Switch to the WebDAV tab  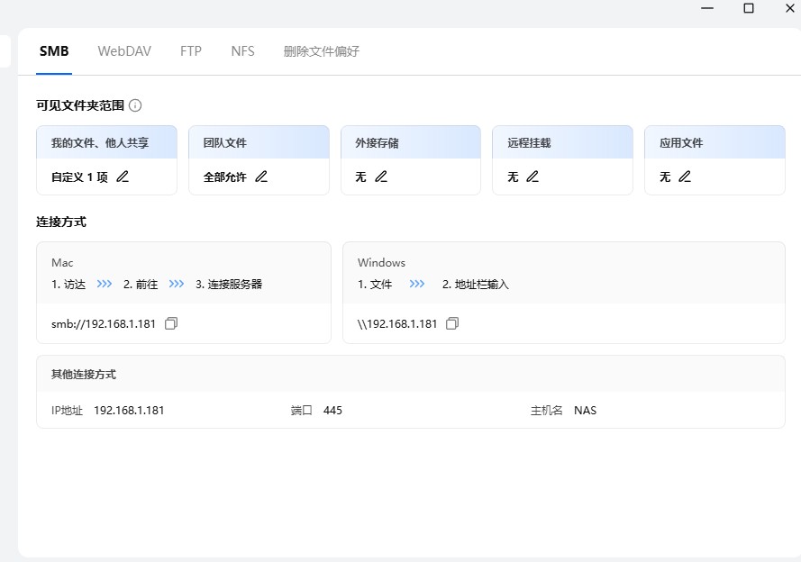click(x=124, y=51)
